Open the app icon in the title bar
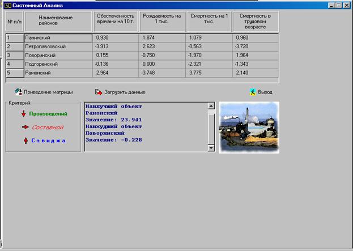 coord(7,5)
